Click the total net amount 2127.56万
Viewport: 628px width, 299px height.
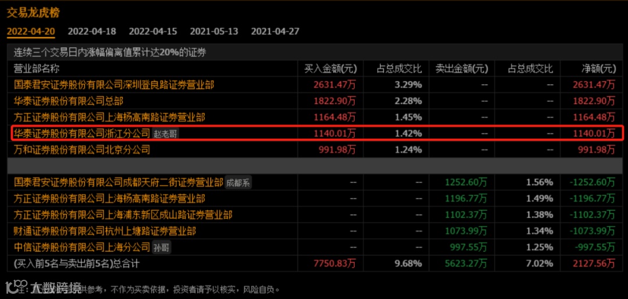[594, 264]
